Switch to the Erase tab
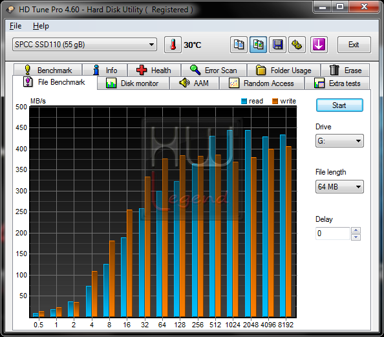The height and width of the screenshot is (337, 384). (x=345, y=70)
